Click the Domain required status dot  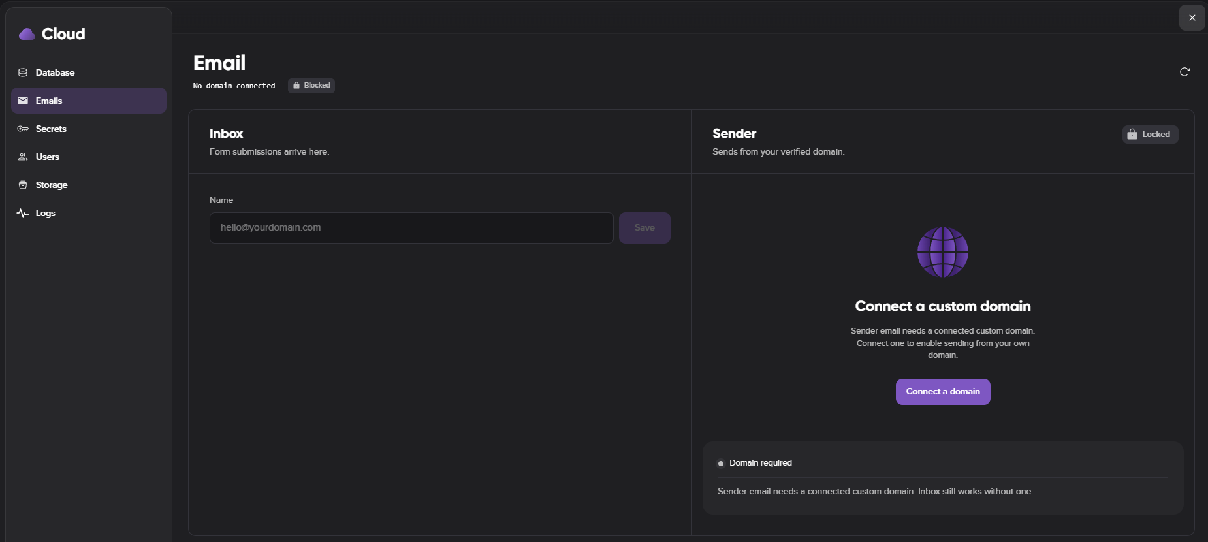coord(721,464)
